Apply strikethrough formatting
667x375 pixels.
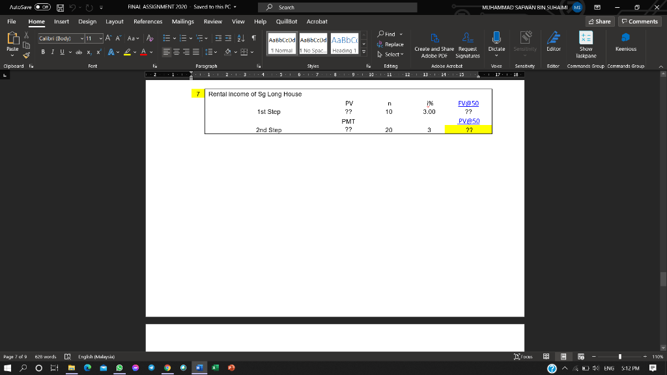coord(79,52)
